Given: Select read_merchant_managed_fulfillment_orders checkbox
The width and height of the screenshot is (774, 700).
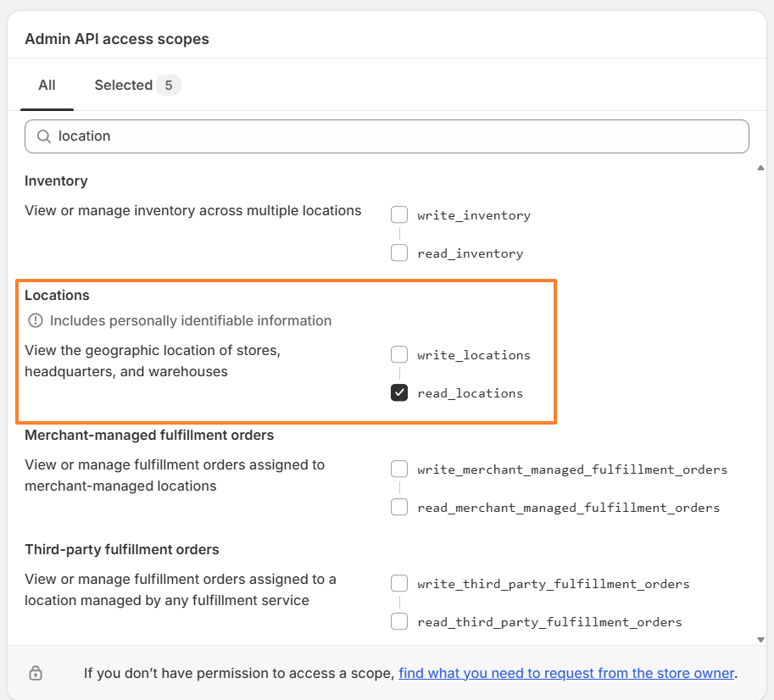Looking at the screenshot, I should click(399, 508).
